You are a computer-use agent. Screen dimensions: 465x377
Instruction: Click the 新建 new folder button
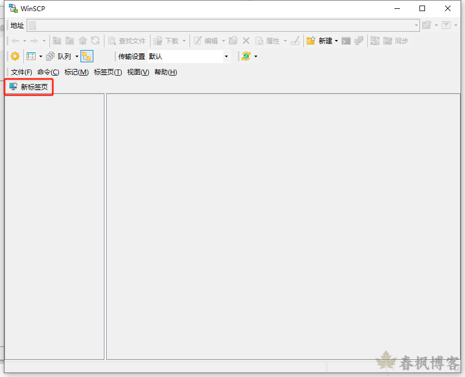319,41
